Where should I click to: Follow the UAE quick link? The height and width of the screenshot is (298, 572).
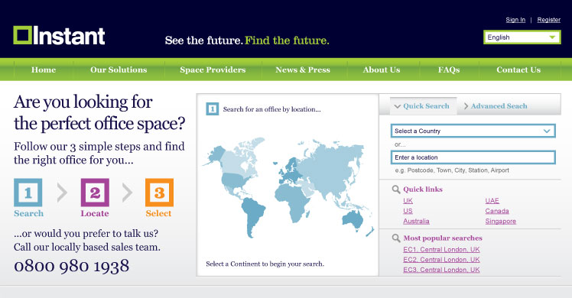pyautogui.click(x=492, y=201)
